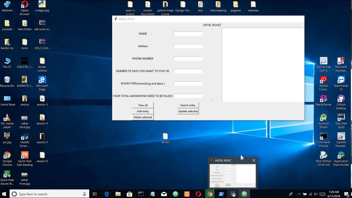Launch Opera from the taskbar
Viewport: 352px width, 198px height.
[x=198, y=194]
